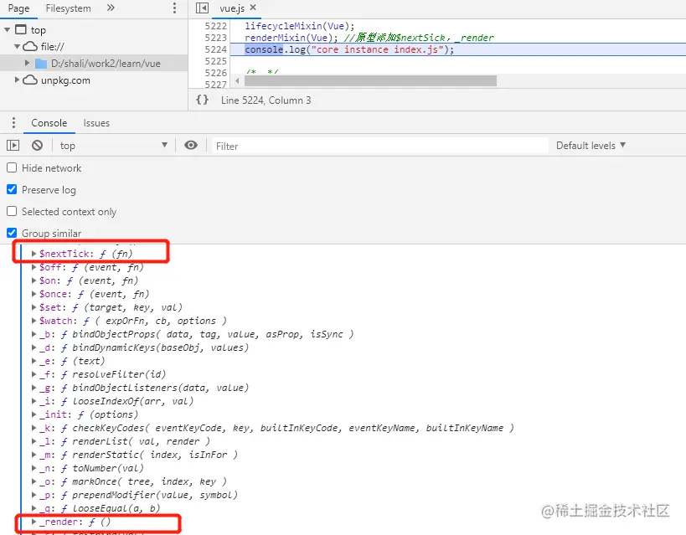Open the Sources navigator three-dot menu
The height and width of the screenshot is (535, 686).
point(174,8)
